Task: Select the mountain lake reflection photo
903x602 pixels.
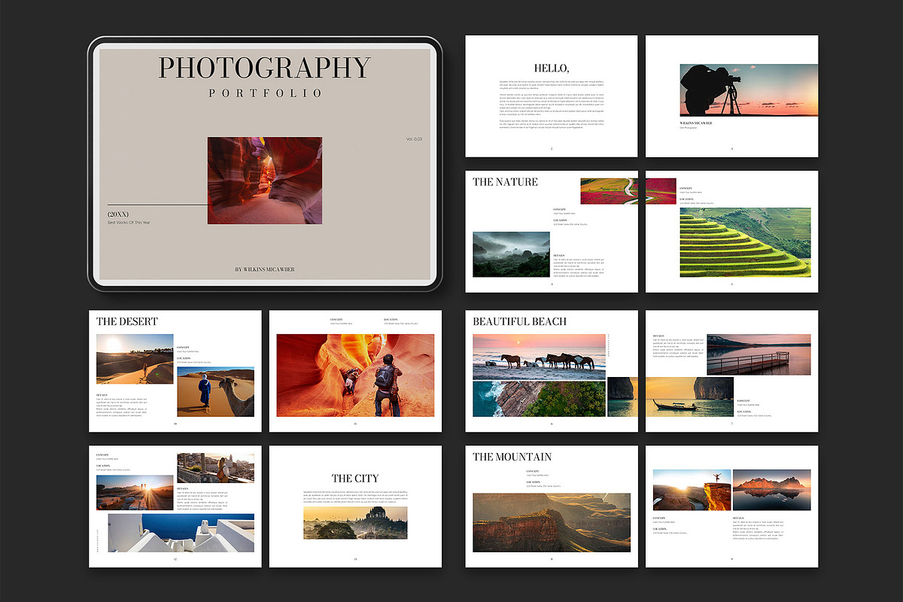Action: tap(771, 490)
